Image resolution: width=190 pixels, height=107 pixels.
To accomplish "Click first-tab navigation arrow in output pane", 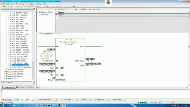I will click(3, 100).
